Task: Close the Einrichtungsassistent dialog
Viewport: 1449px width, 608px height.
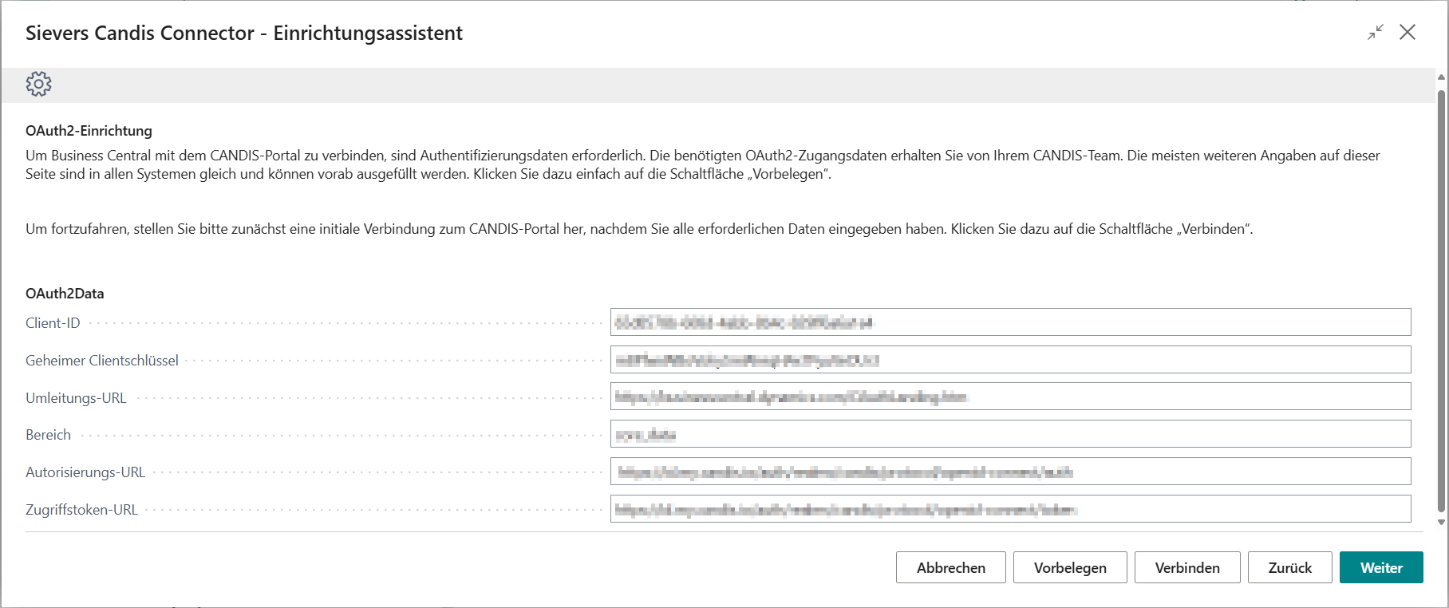Action: click(1408, 32)
